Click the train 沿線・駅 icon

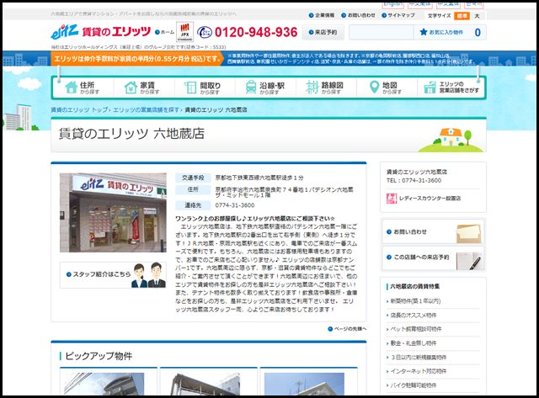point(251,88)
